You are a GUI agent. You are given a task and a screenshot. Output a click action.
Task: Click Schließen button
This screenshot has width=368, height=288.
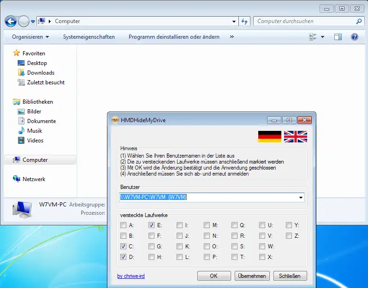[x=290, y=276]
